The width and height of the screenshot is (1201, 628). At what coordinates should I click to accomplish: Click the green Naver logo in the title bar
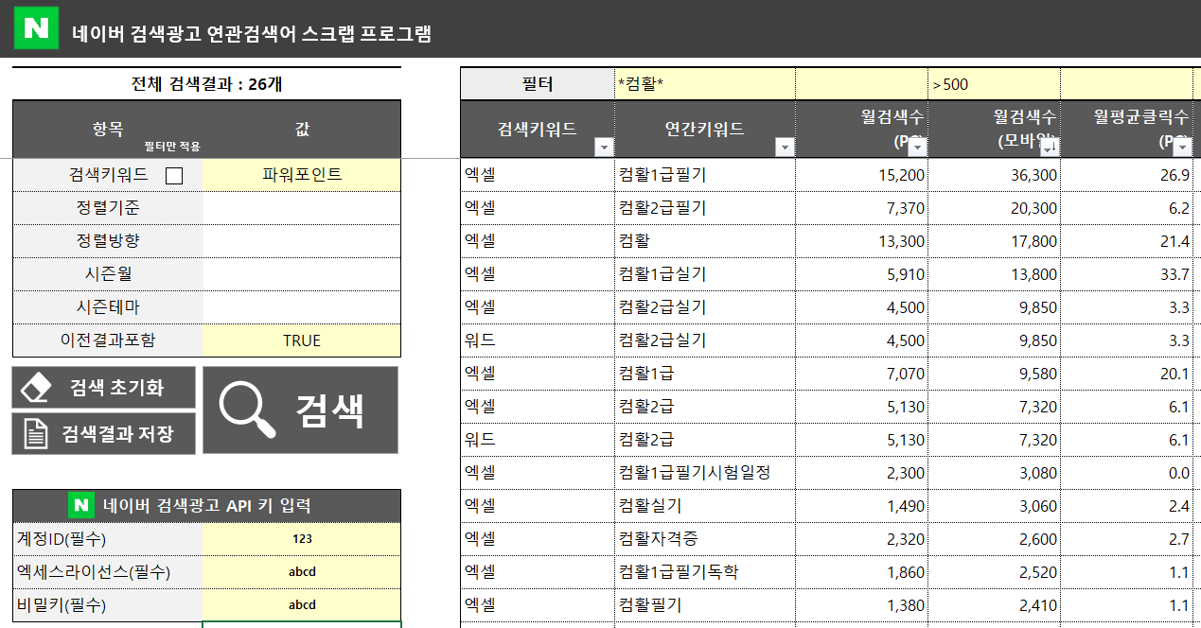(x=36, y=28)
